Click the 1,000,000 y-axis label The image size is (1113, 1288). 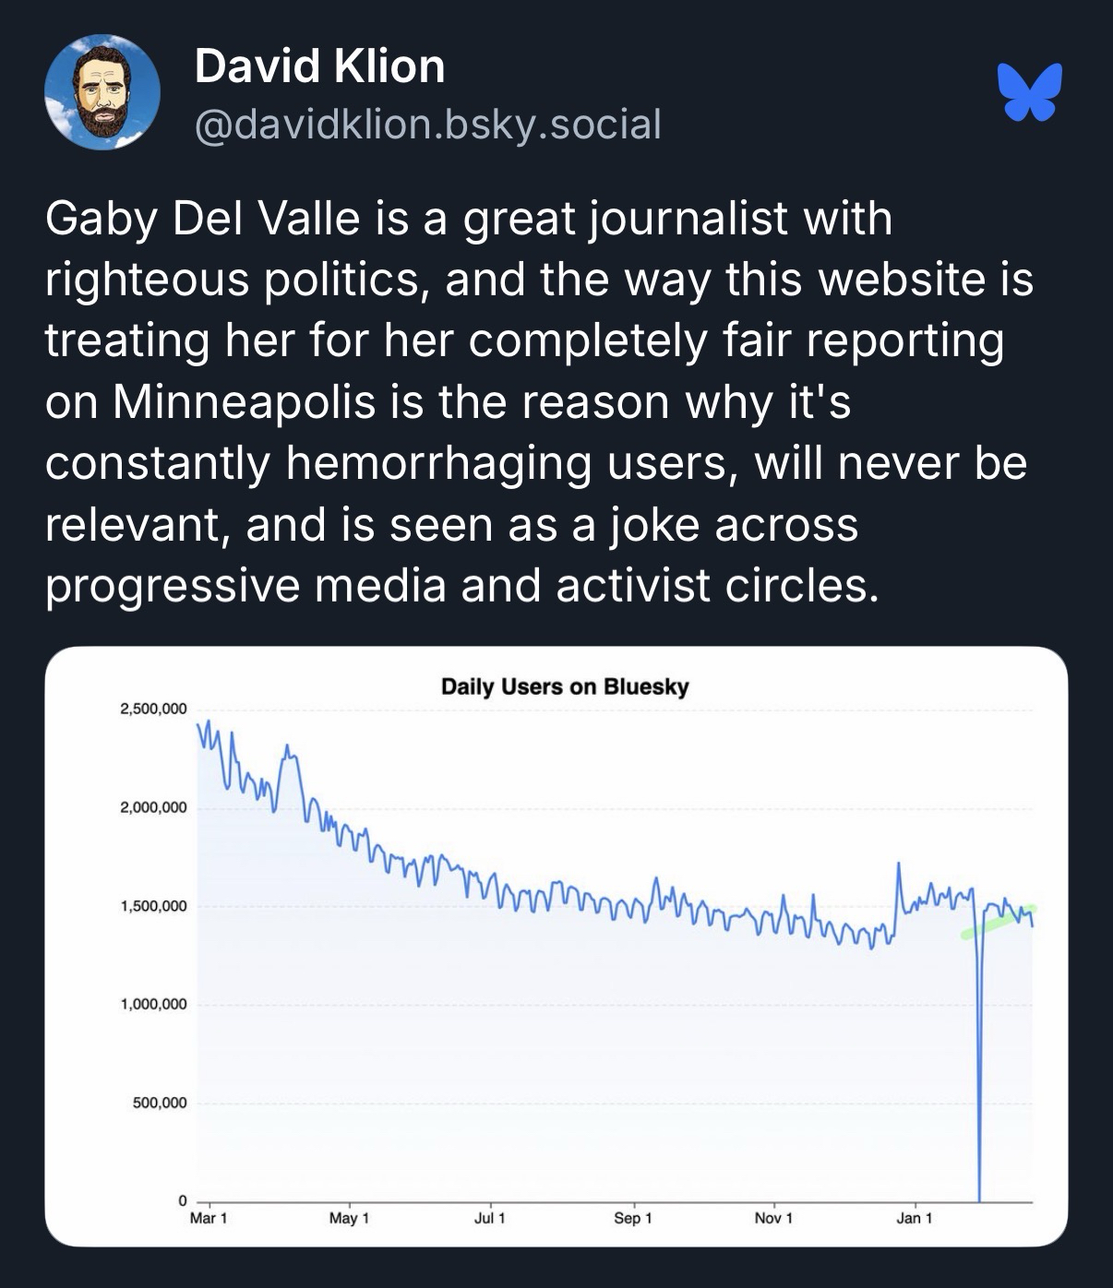point(153,1004)
